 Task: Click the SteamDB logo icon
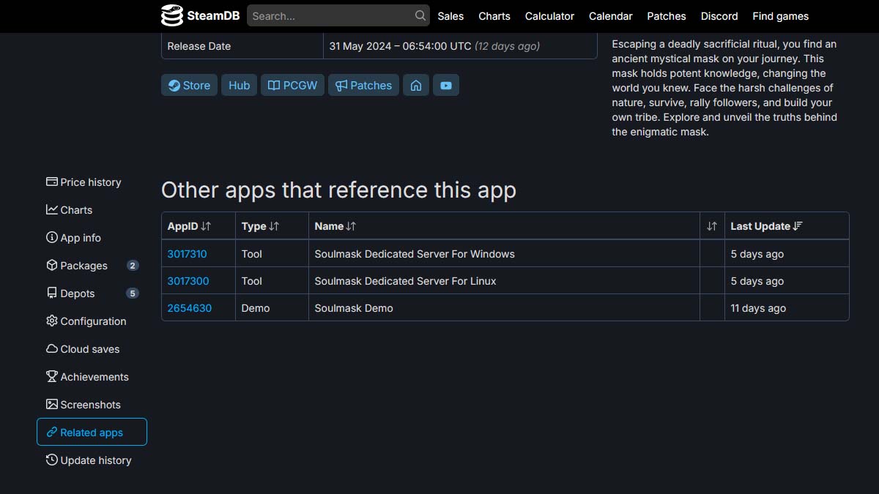tap(171, 15)
